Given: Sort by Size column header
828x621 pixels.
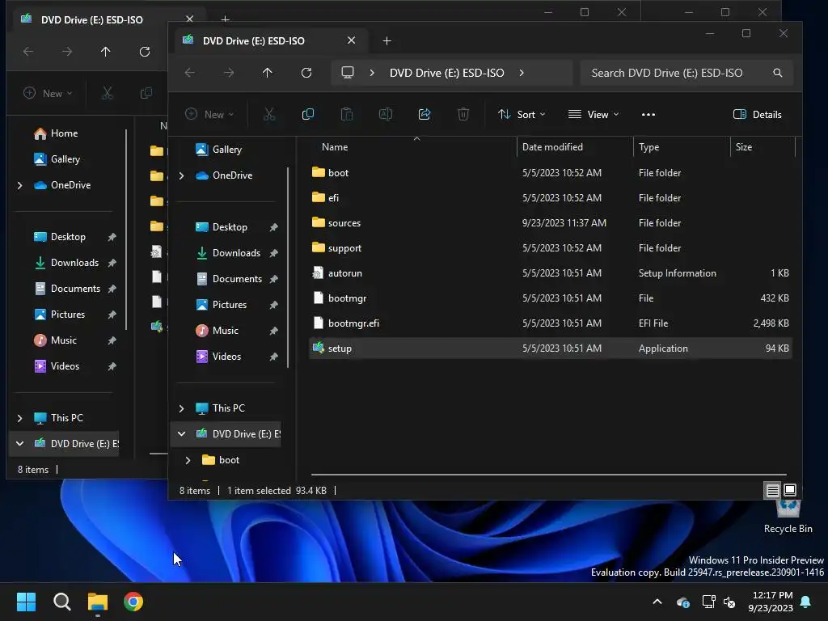Looking at the screenshot, I should tap(744, 147).
